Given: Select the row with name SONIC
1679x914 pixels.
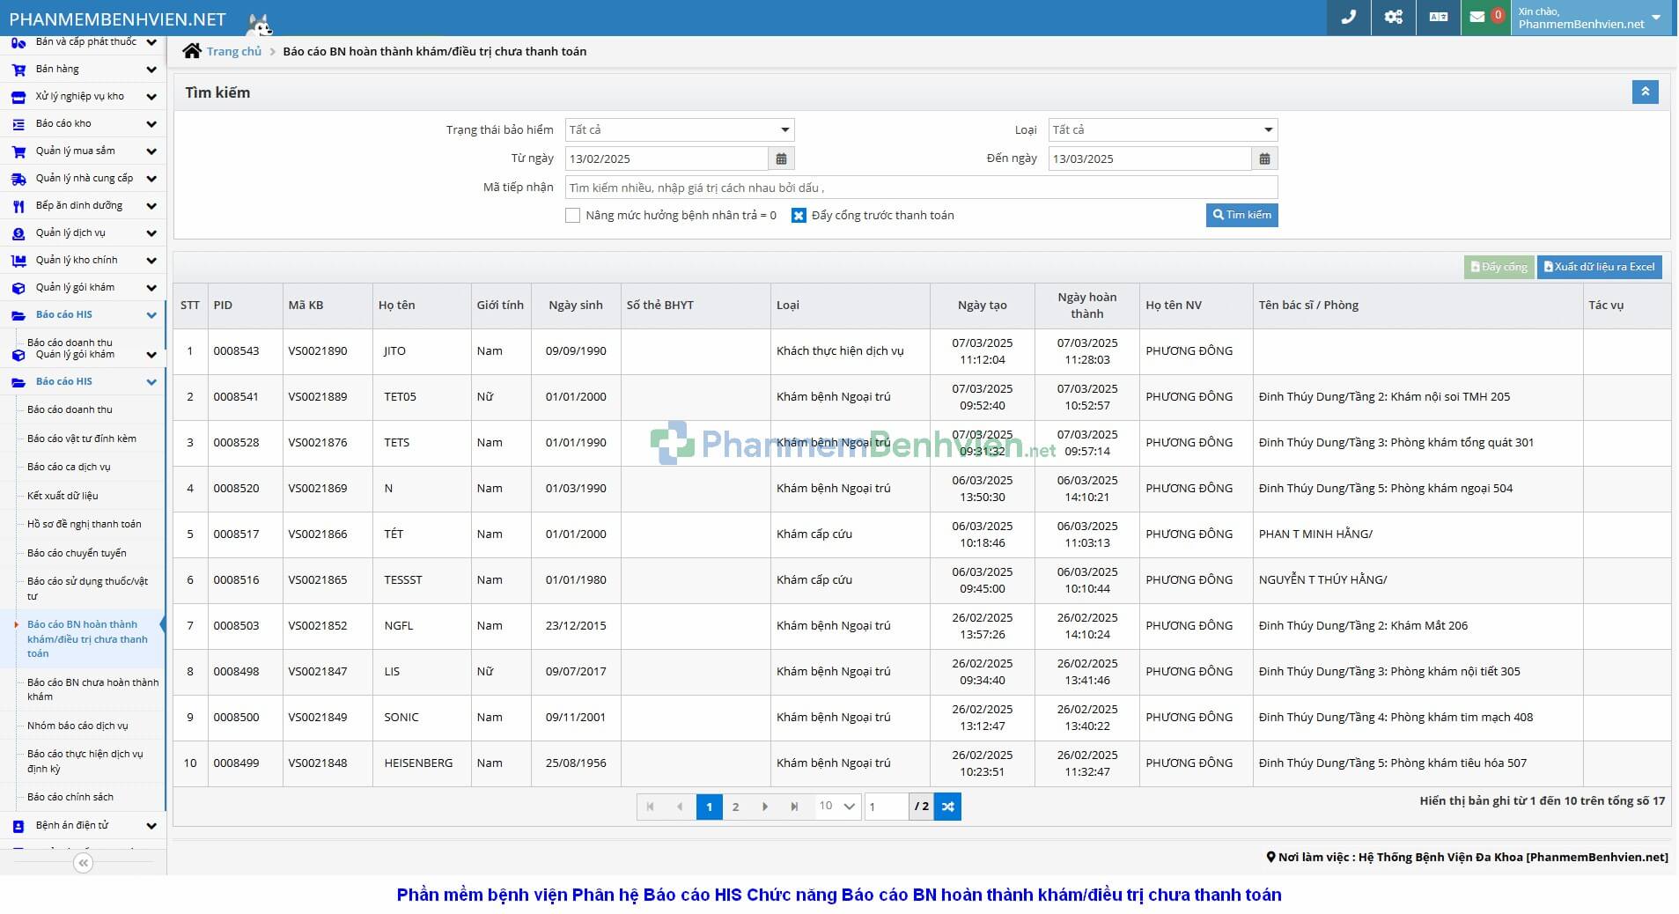Looking at the screenshot, I should tap(922, 718).
